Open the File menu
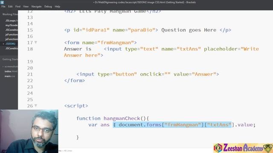Image resolution: width=273 pixels, height=153 pixels. [x=3, y=6]
